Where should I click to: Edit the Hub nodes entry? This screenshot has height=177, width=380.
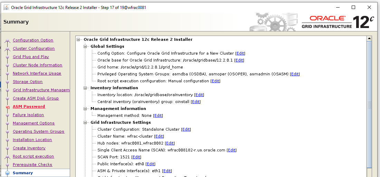tap(170, 143)
